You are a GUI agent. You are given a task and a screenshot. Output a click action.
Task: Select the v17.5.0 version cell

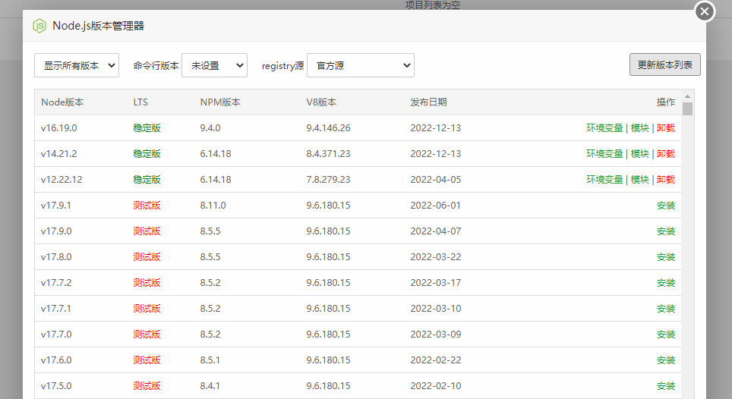56,385
